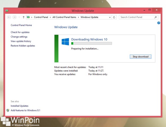This screenshot has width=166, height=127.
Task: Select Windows Update breadcrumb segment
Action: tap(89, 17)
